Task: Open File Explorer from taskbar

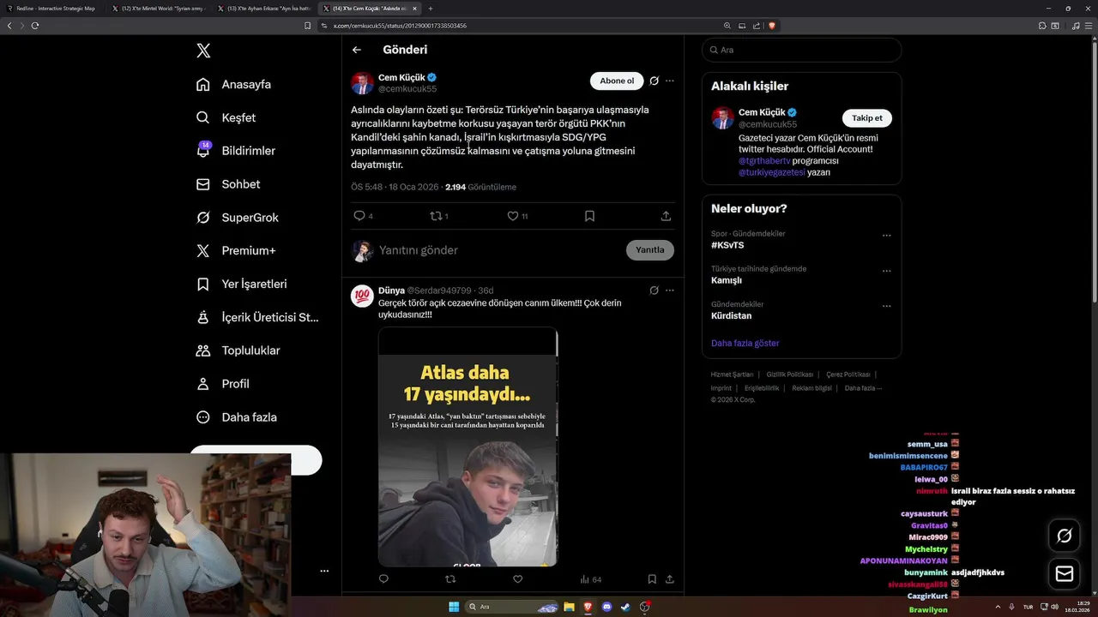Action: click(569, 607)
